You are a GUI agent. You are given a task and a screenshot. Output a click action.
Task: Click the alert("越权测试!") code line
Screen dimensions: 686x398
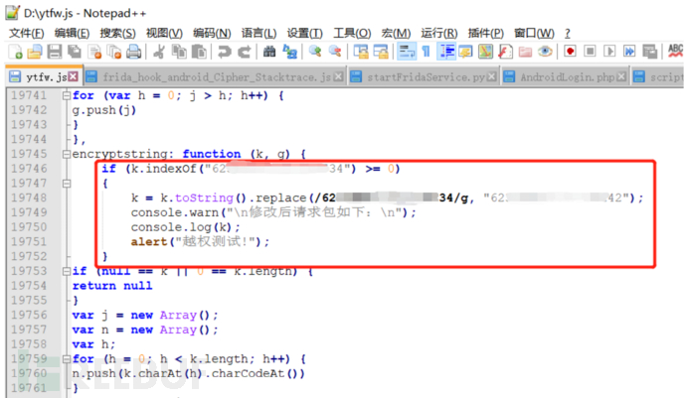(201, 241)
